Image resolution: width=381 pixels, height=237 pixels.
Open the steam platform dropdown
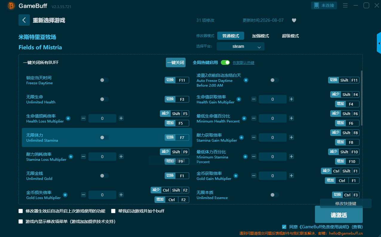[x=241, y=46]
